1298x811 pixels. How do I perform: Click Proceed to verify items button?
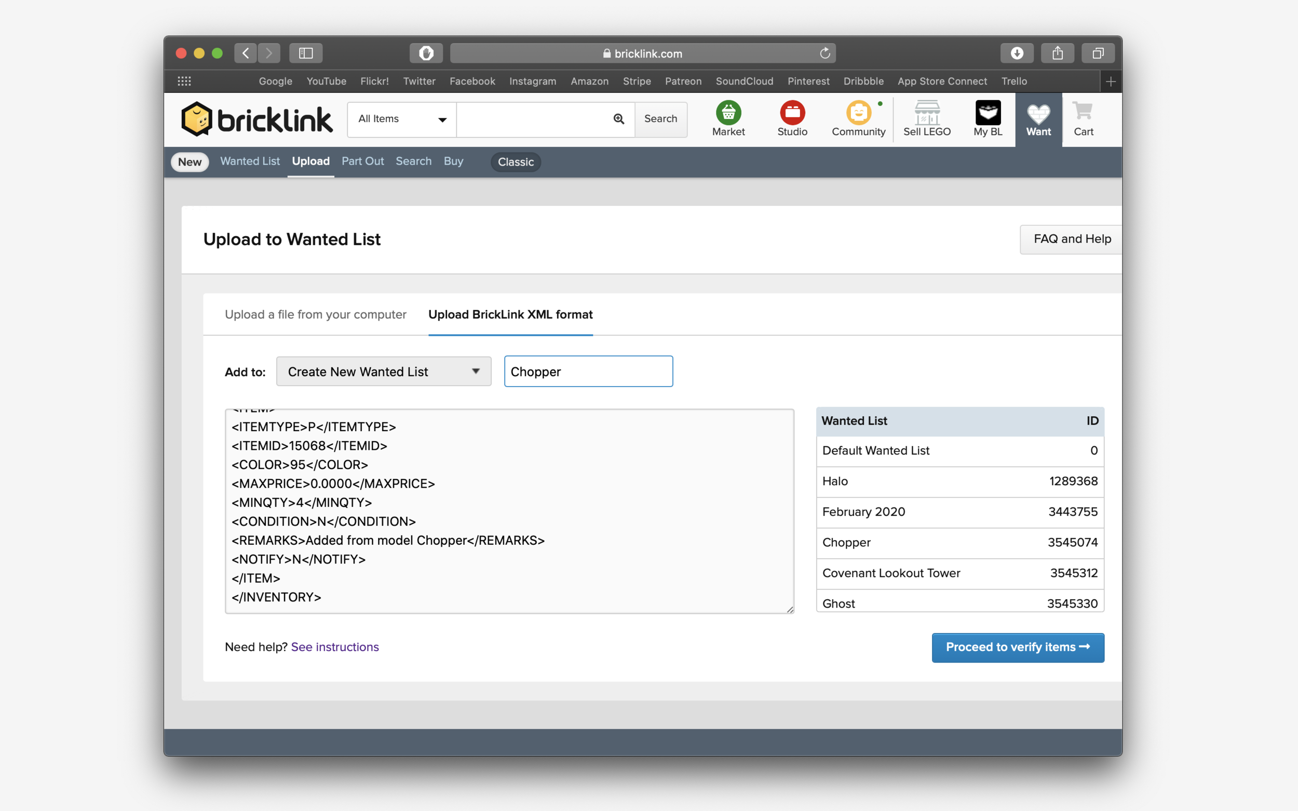[1017, 648]
